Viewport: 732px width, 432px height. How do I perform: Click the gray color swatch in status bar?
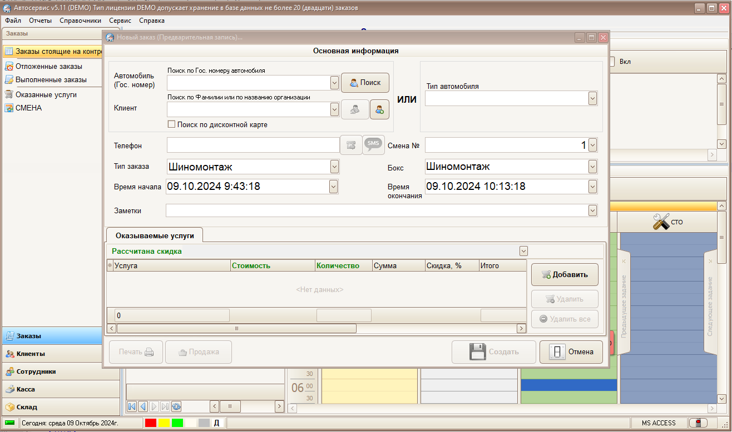pyautogui.click(x=204, y=423)
